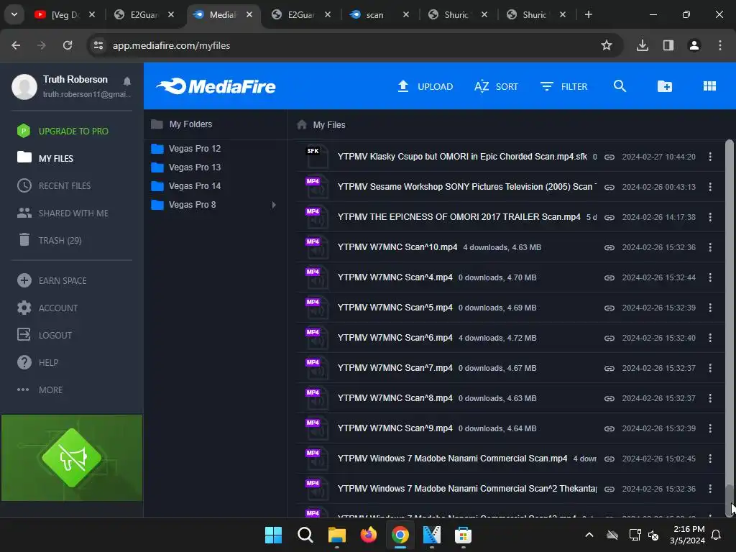Copy link icon for W7MNC Scan^8.mp4
This screenshot has width=736, height=552.
609,398
